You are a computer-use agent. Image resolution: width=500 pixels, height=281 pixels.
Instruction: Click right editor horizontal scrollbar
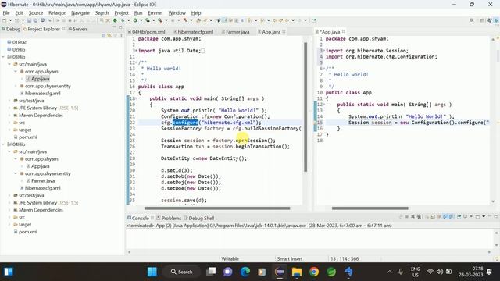tap(370, 208)
